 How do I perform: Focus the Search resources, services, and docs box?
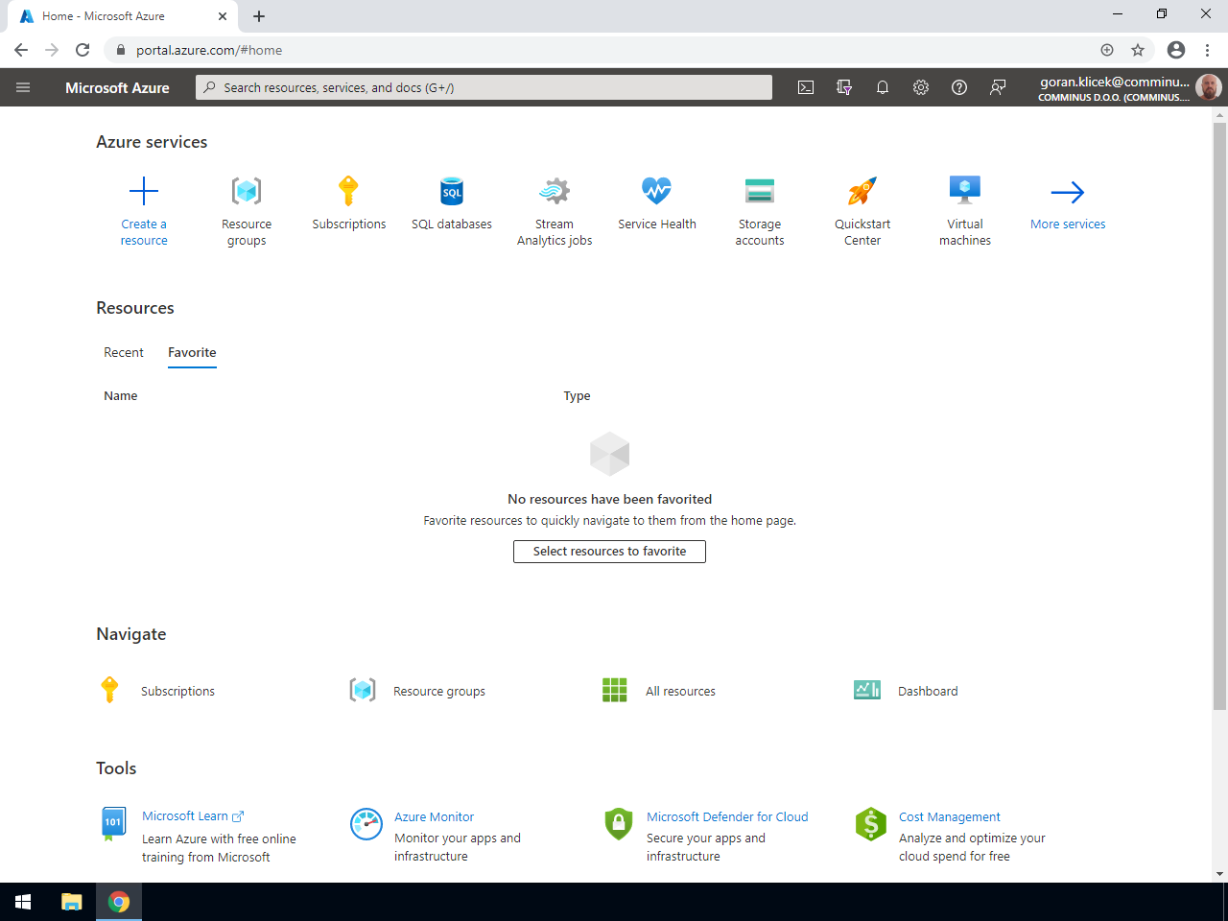click(484, 87)
